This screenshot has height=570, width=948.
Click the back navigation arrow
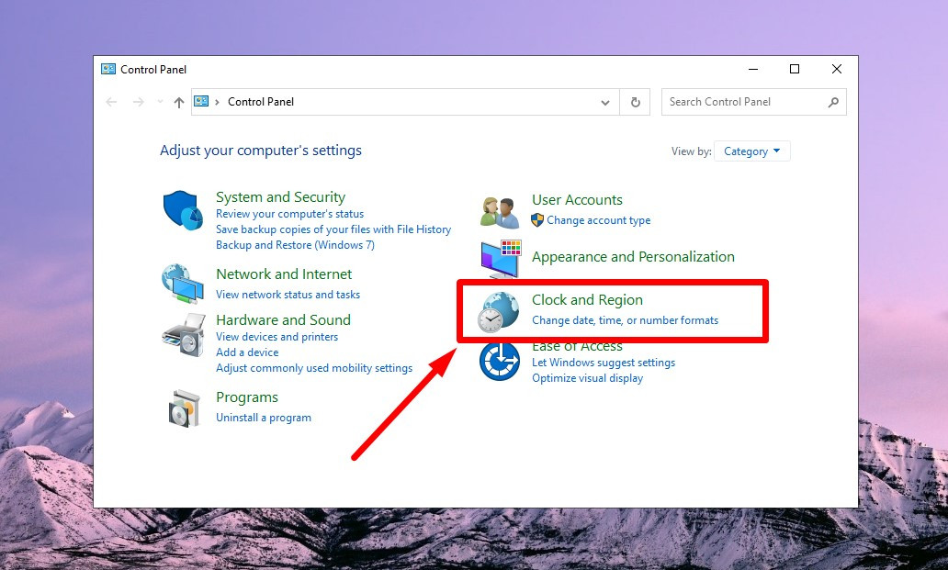click(111, 102)
